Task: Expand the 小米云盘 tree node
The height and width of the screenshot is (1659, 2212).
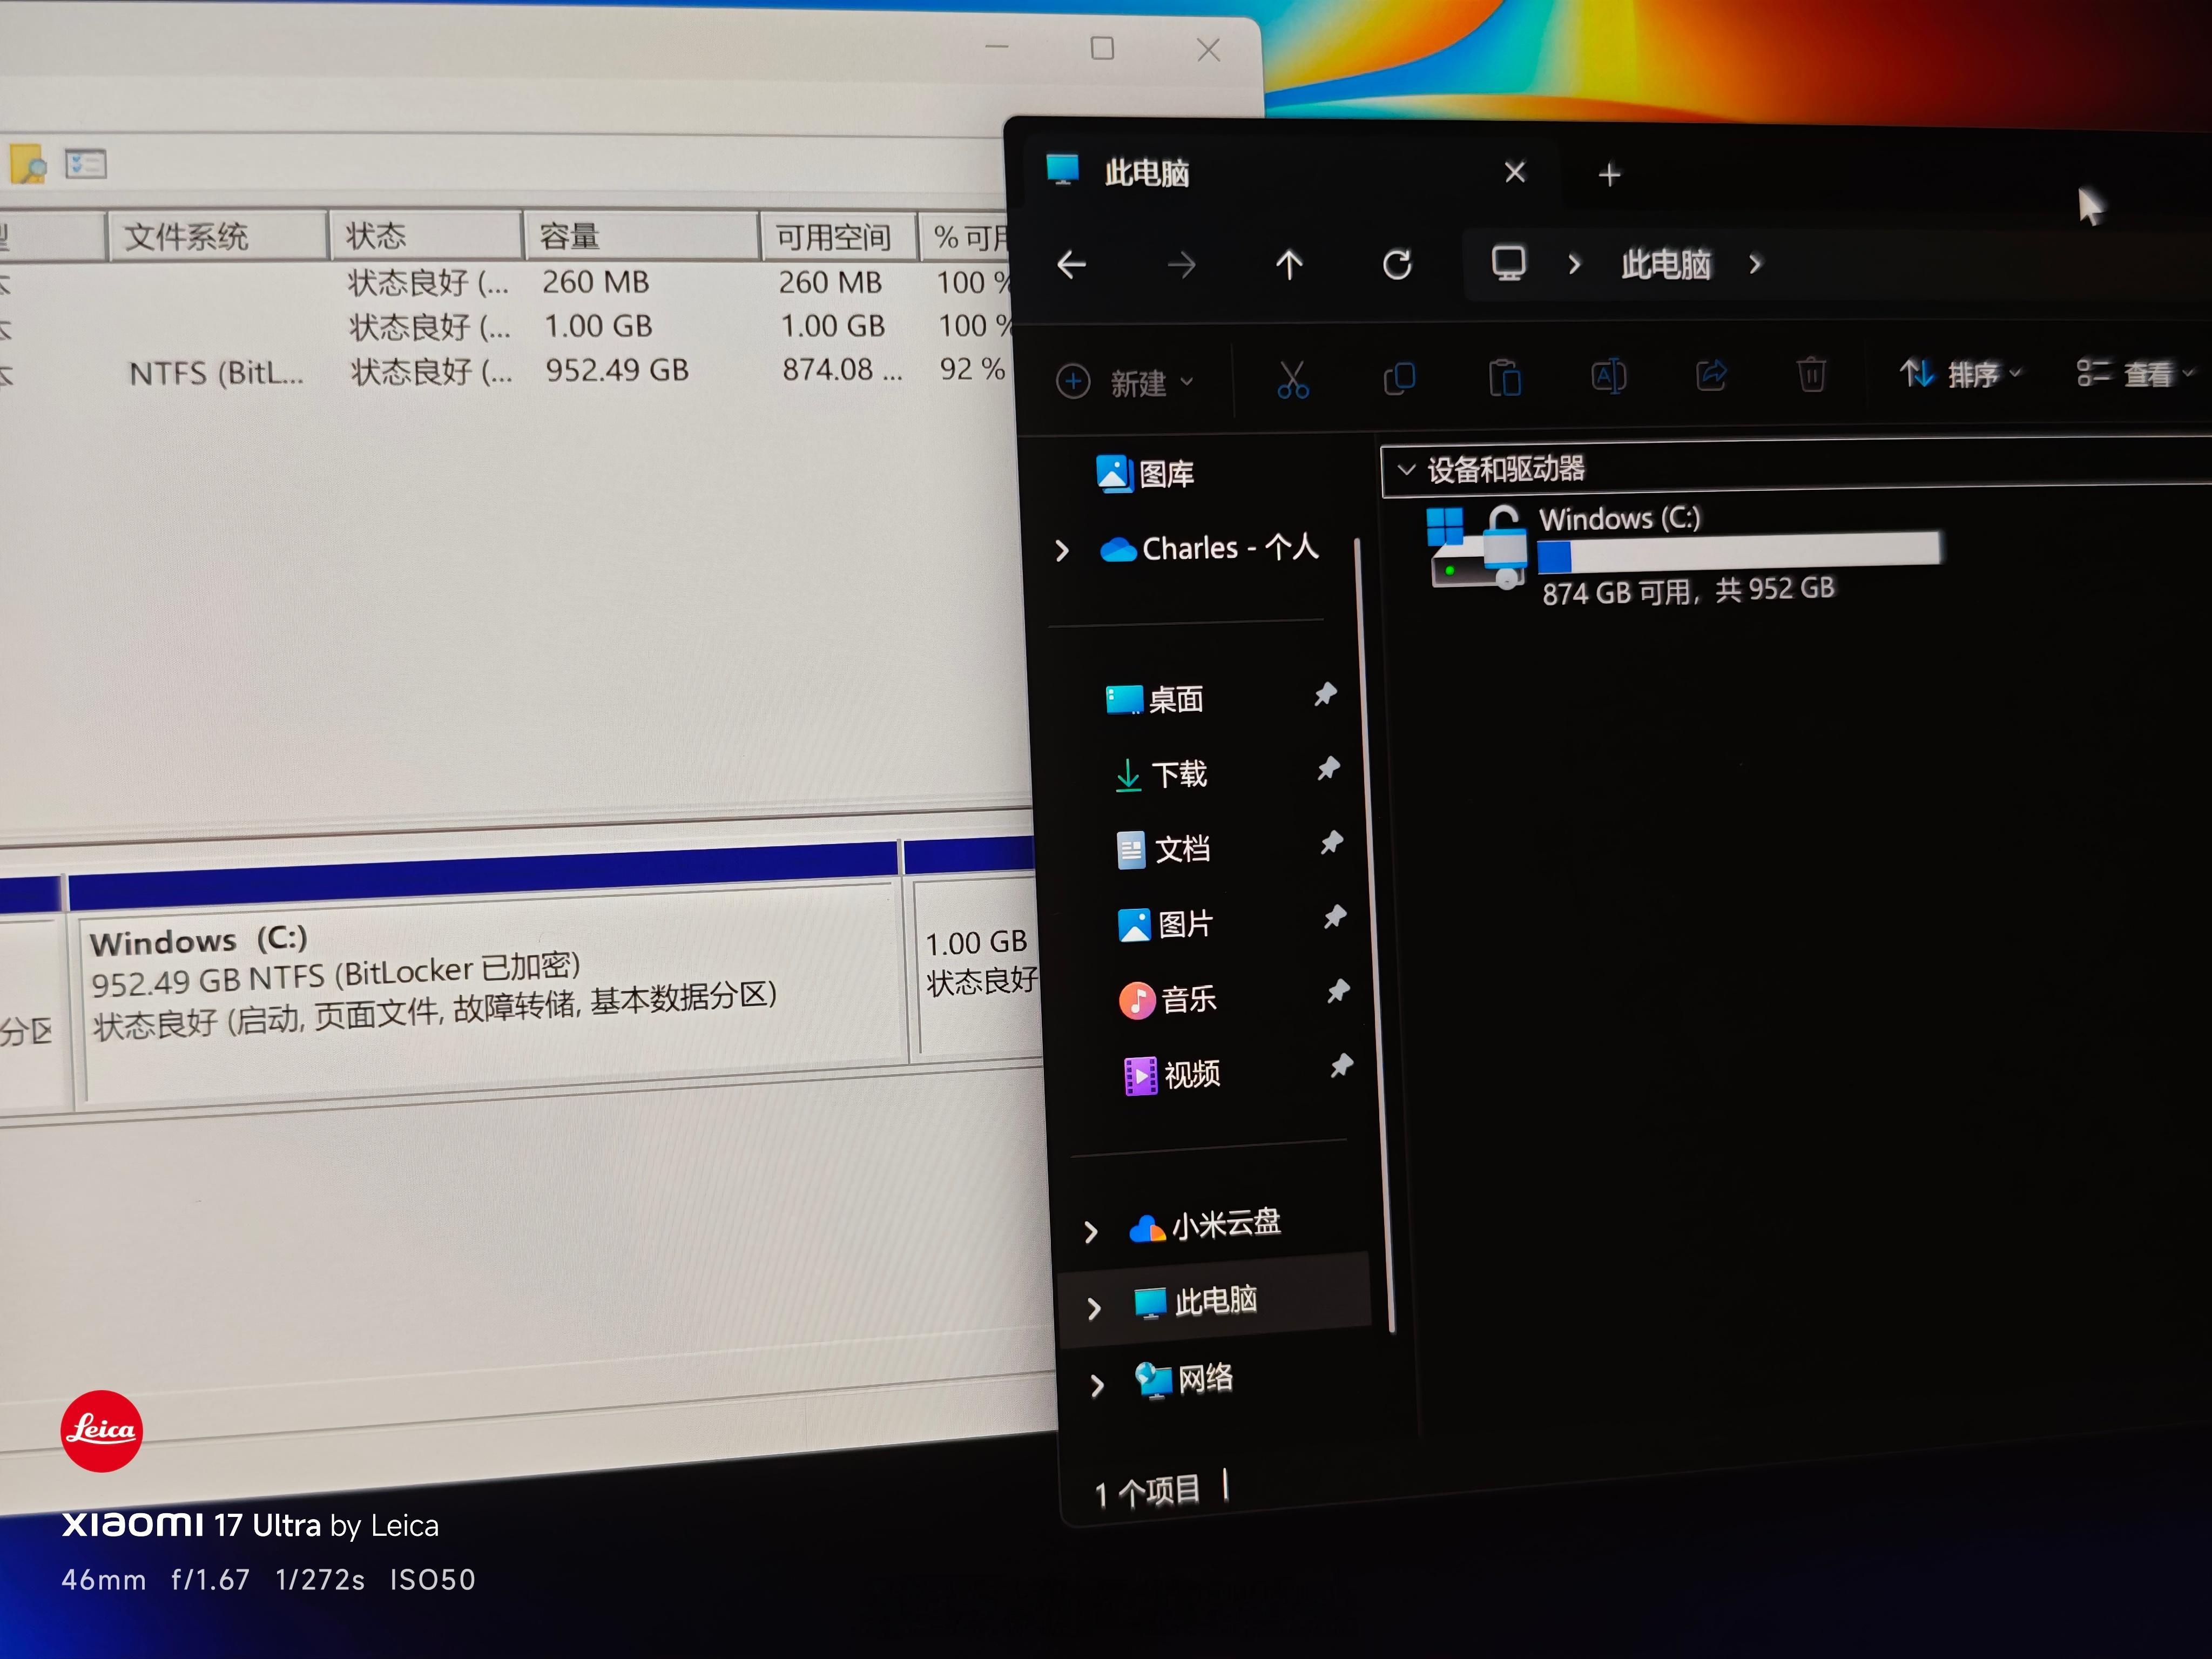Action: coord(1091,1231)
